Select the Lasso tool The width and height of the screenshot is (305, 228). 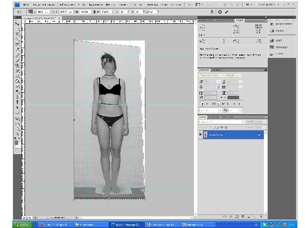point(17,34)
